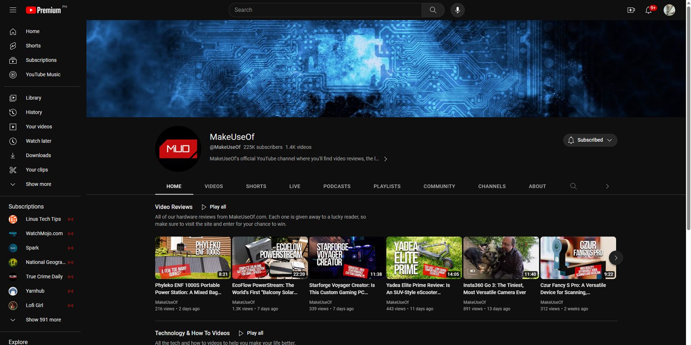Switch to the LIVE tab

295,186
